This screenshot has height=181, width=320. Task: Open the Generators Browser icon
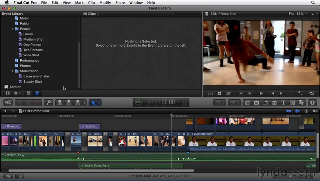pyautogui.click(x=292, y=103)
